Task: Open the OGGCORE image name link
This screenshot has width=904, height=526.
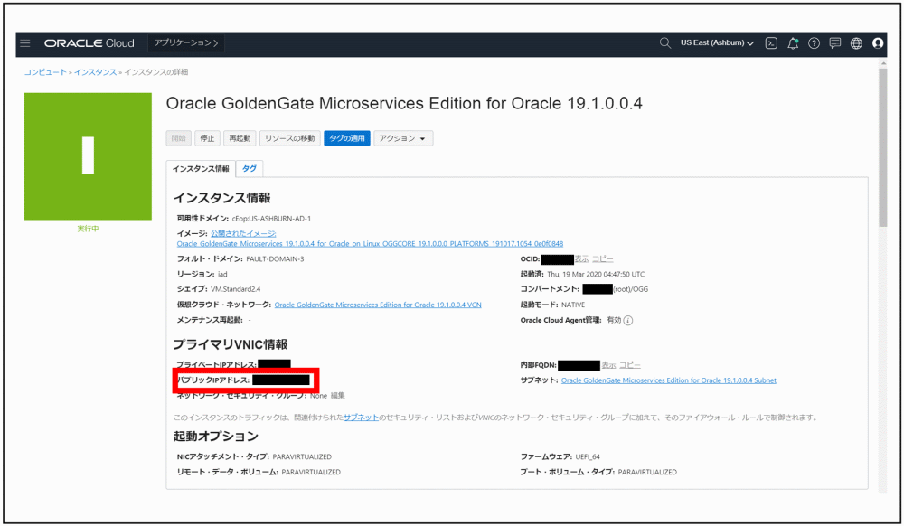Action: [x=370, y=244]
